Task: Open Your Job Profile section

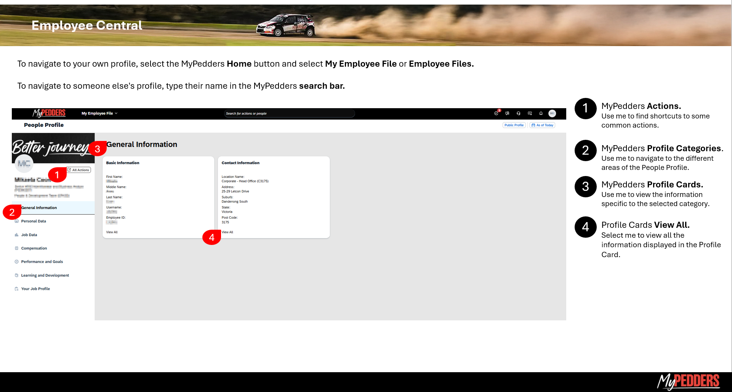Action: tap(35, 289)
